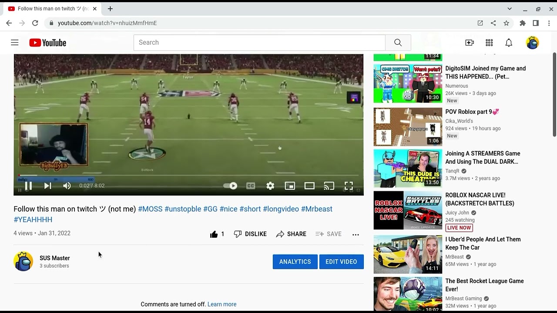Switch to miniplayer mode

pyautogui.click(x=290, y=186)
